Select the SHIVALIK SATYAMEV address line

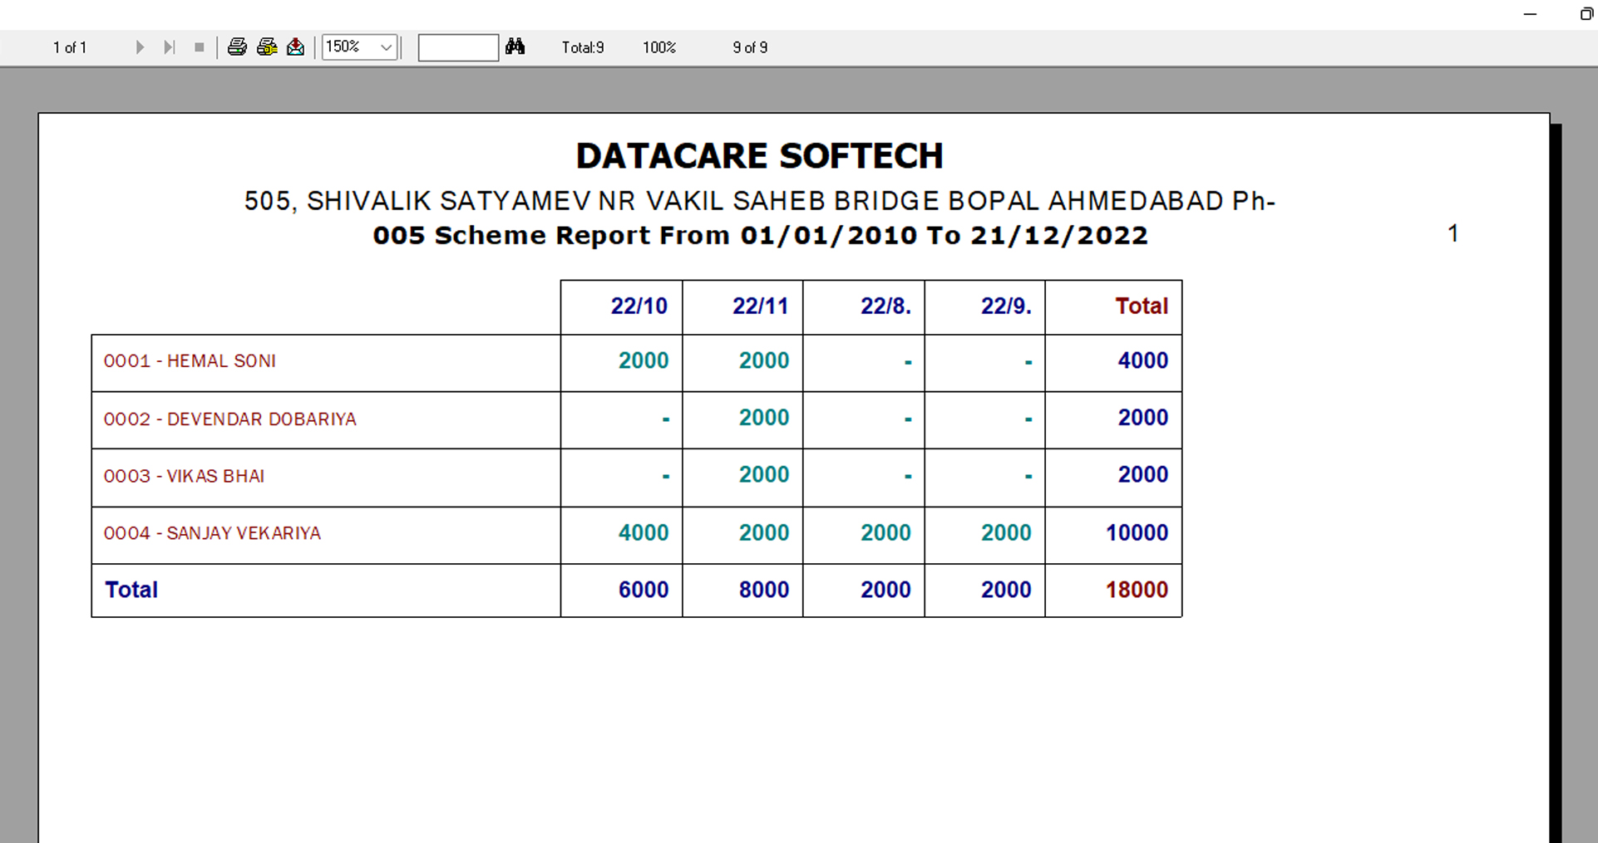pos(760,201)
